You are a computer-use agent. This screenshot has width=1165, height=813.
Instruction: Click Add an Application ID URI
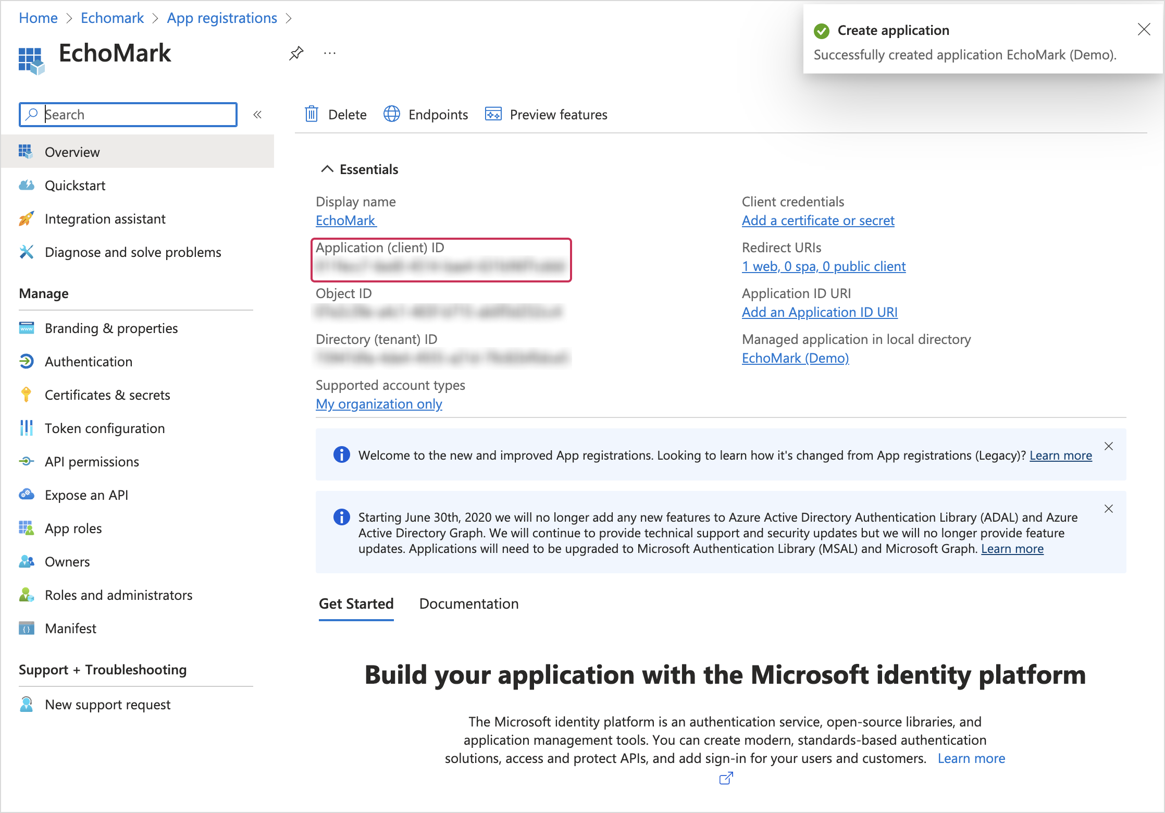(x=820, y=312)
